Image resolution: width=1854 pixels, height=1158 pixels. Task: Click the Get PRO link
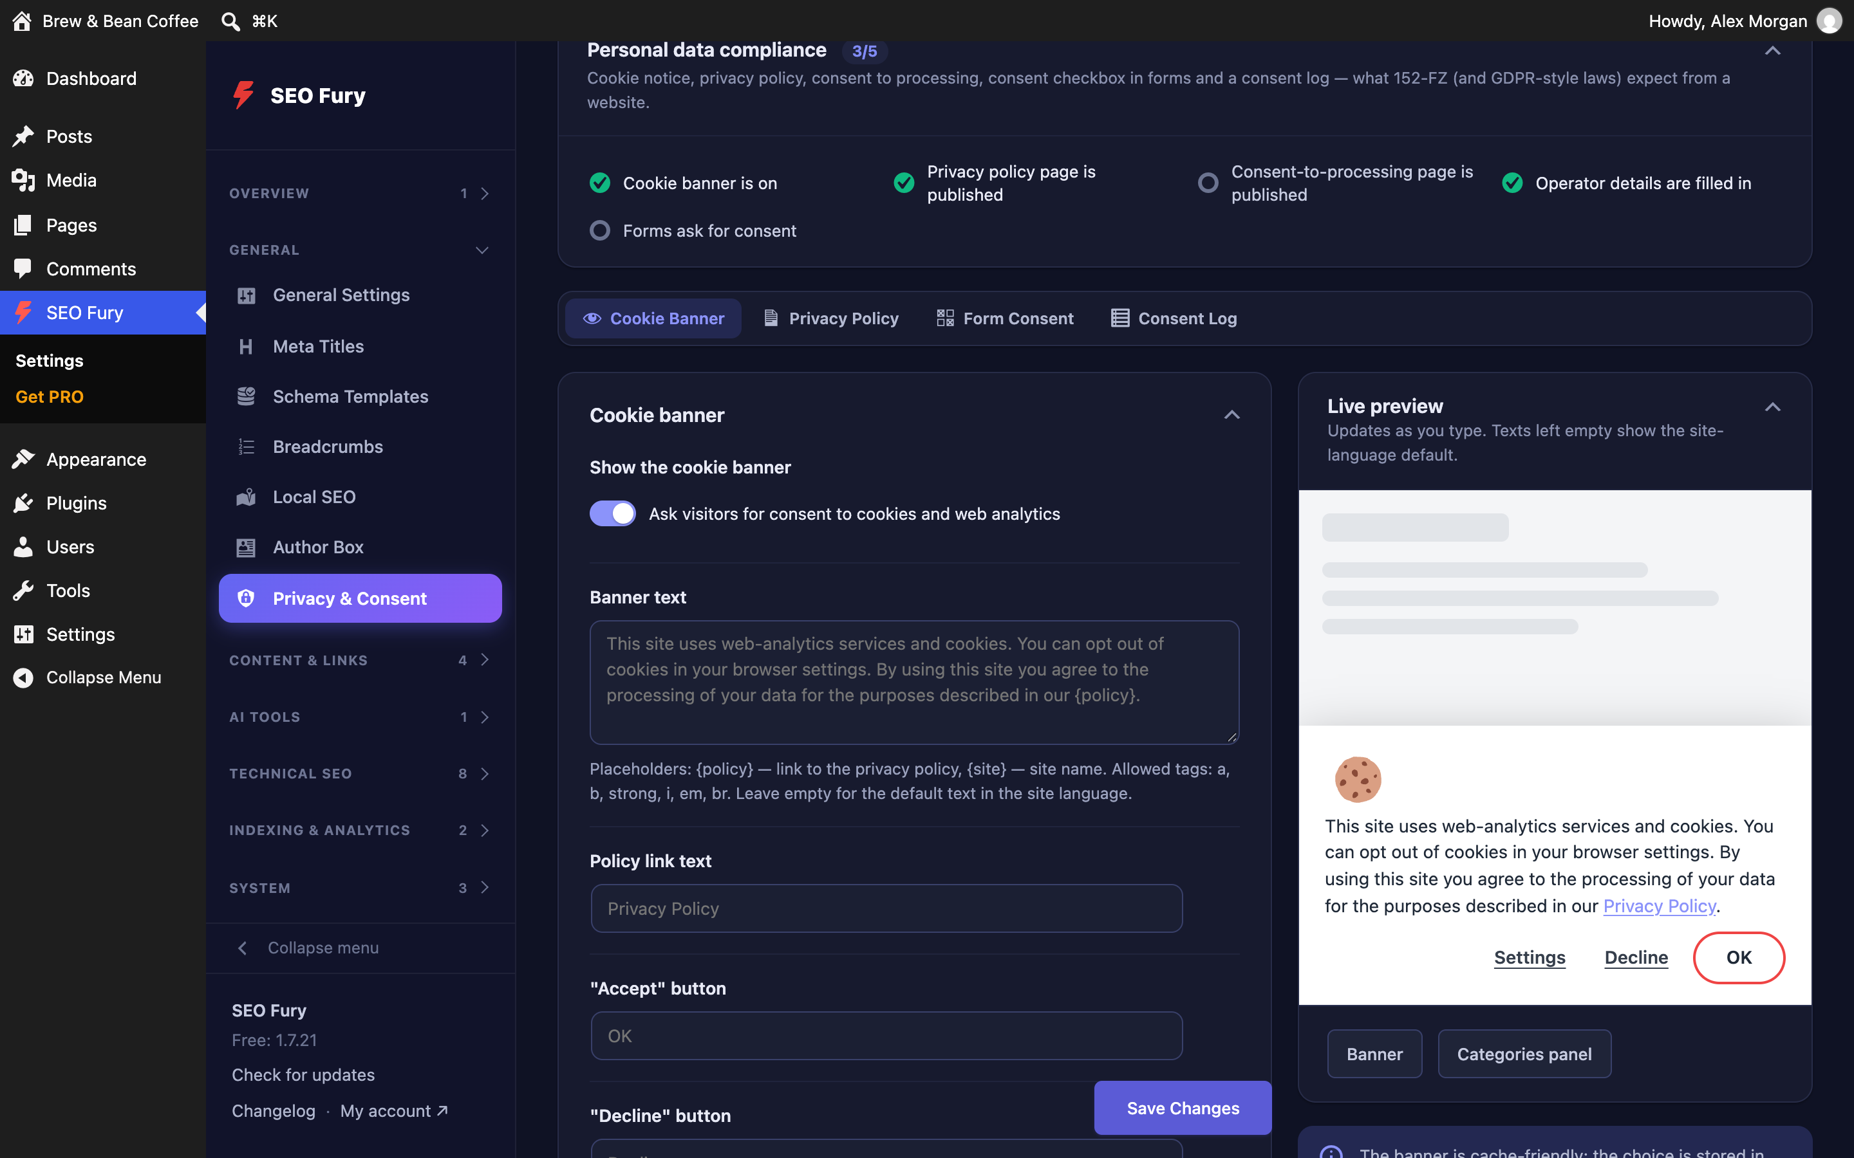point(50,397)
